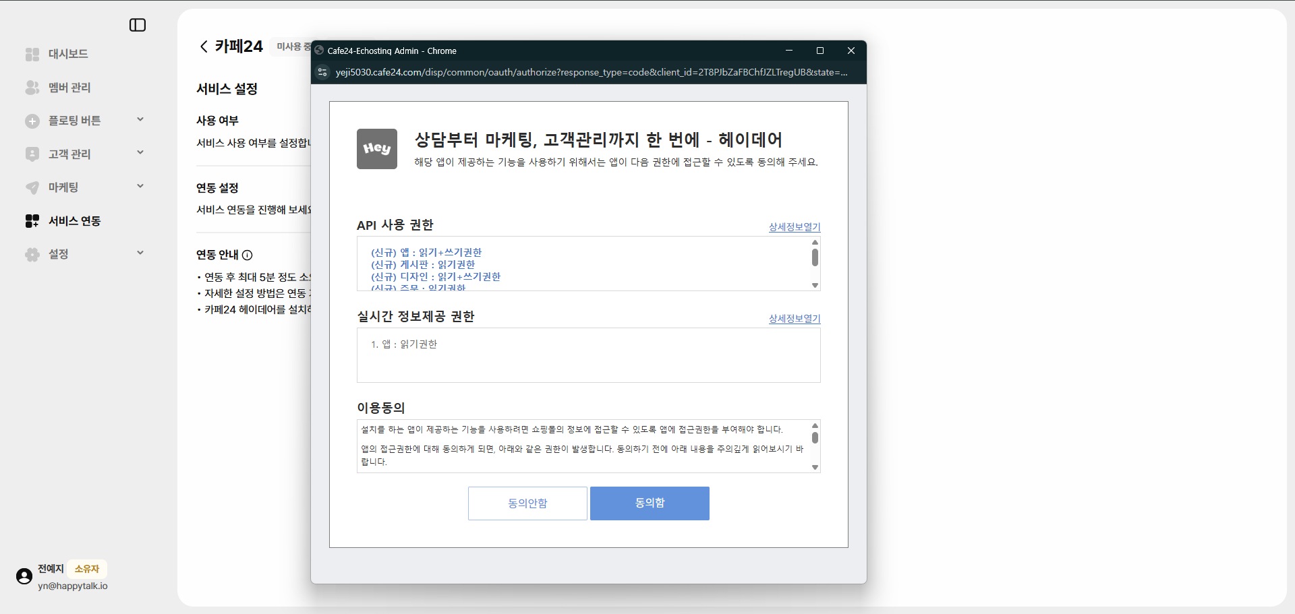Viewport: 1295px width, 614px height.
Task: Click the API permissions scrollbar down arrow
Action: 815,286
